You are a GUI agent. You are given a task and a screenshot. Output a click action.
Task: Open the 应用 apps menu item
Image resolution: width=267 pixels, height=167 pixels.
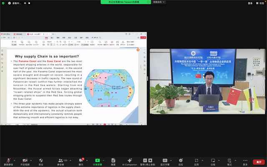pos(196,161)
